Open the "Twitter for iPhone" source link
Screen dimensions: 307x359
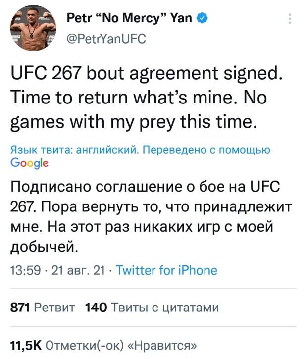pos(166,270)
